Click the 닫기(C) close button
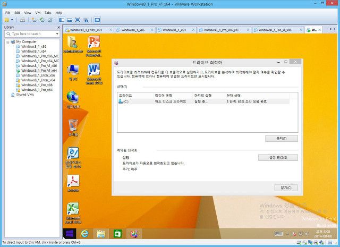340x247 pixels. tap(286, 188)
